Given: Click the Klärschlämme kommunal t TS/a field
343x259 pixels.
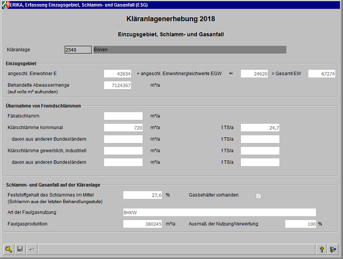Looking at the screenshot, I should tap(260, 128).
